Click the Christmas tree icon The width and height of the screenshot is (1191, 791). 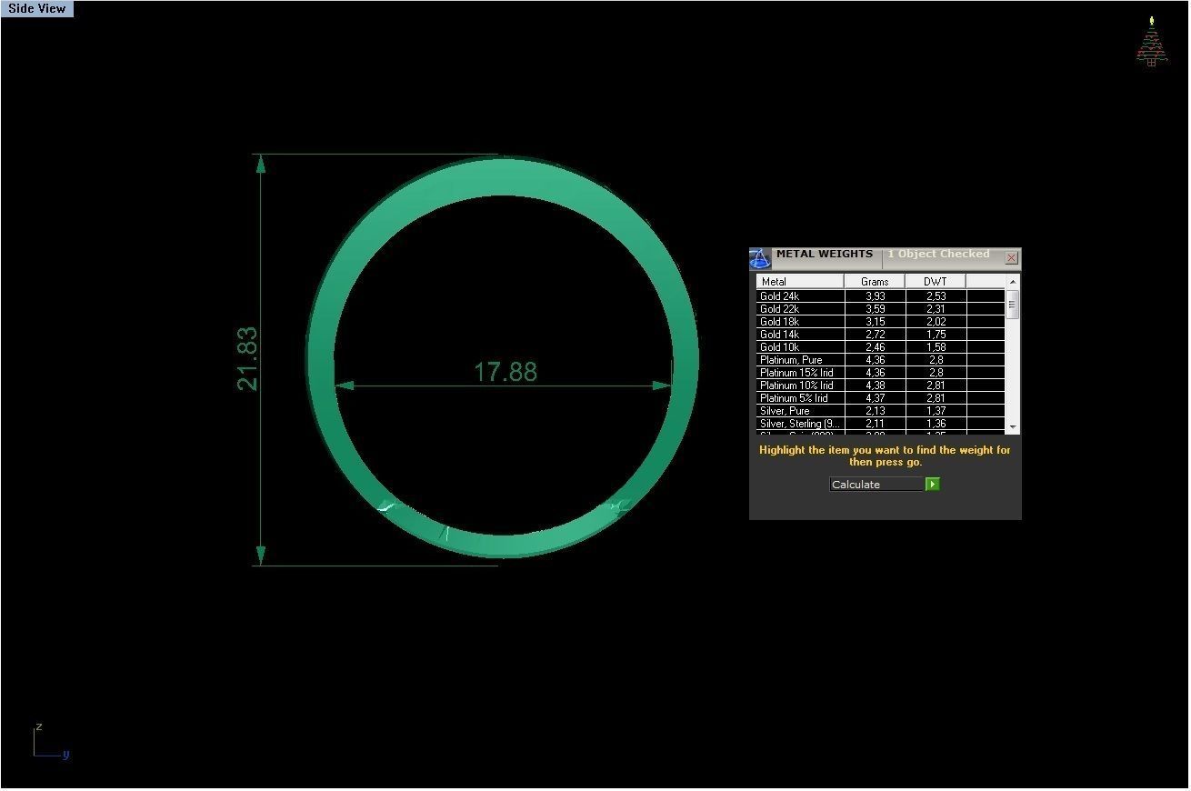[1151, 42]
